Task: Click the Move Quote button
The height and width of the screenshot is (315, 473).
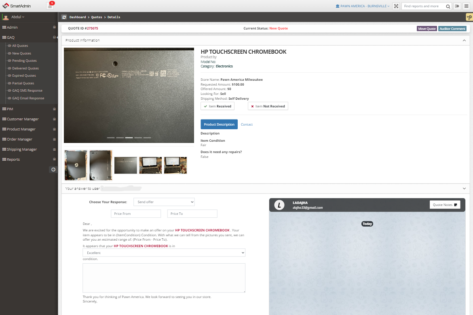Action: click(x=427, y=29)
